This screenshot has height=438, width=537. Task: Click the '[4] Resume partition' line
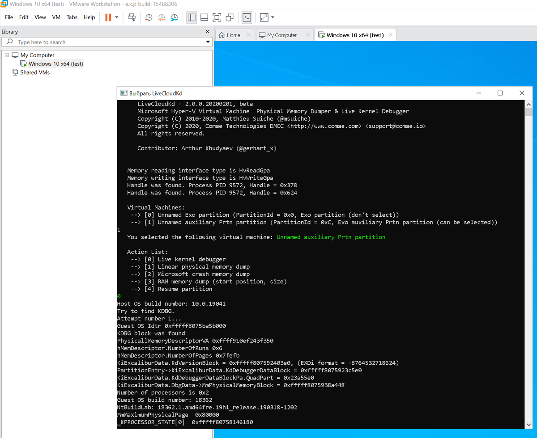[x=171, y=289]
